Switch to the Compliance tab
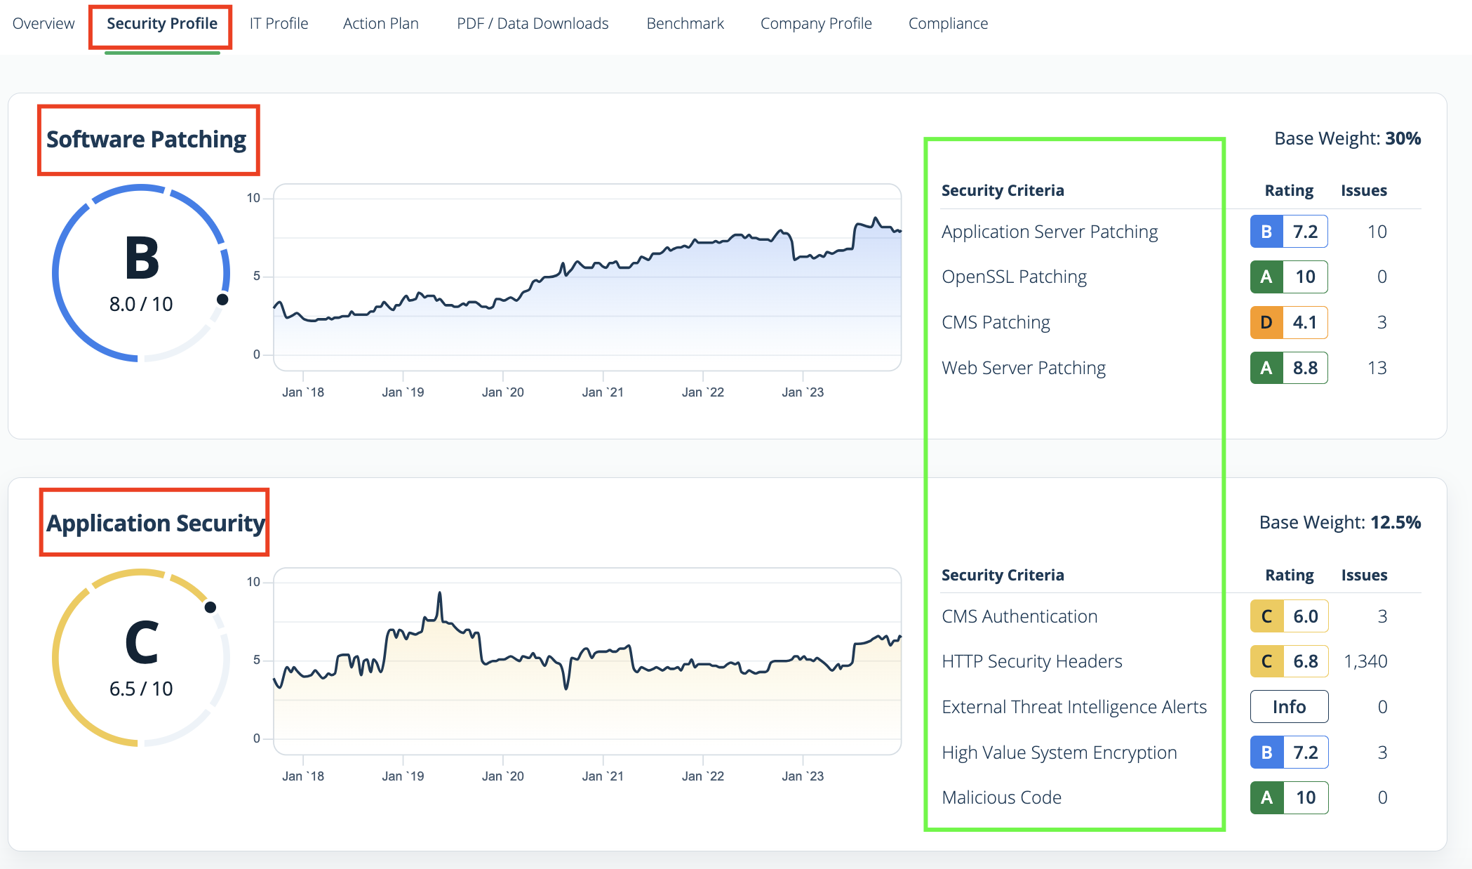 [948, 23]
